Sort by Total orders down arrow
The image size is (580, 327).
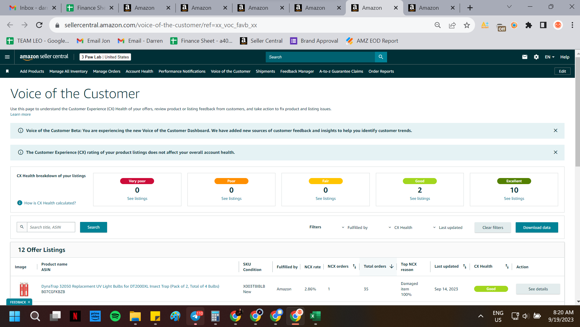pos(392,266)
